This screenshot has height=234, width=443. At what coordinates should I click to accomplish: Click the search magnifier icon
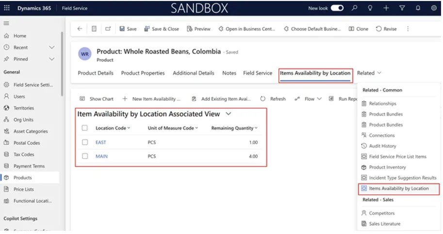[x=354, y=8]
